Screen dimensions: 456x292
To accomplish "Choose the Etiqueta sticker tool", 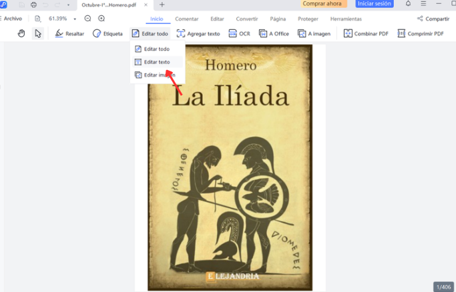I will [x=107, y=34].
